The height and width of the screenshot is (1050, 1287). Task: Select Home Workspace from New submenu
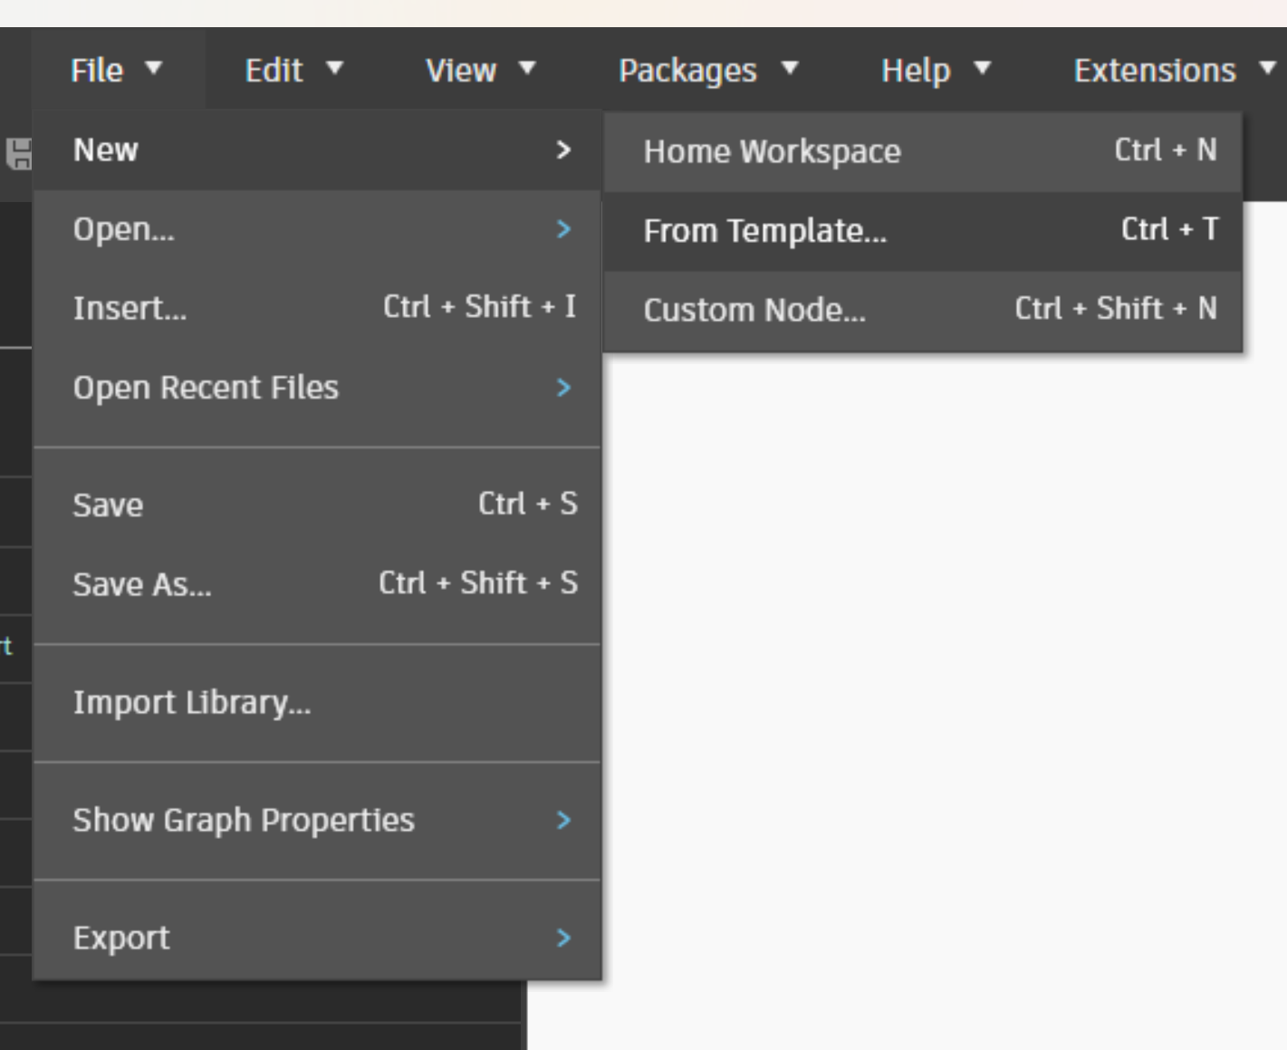pos(923,151)
